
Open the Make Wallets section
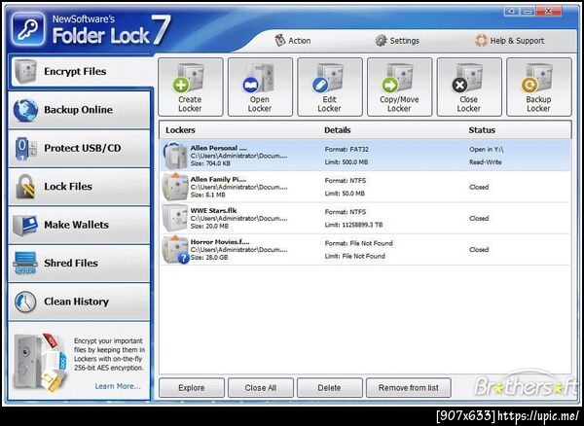click(79, 225)
